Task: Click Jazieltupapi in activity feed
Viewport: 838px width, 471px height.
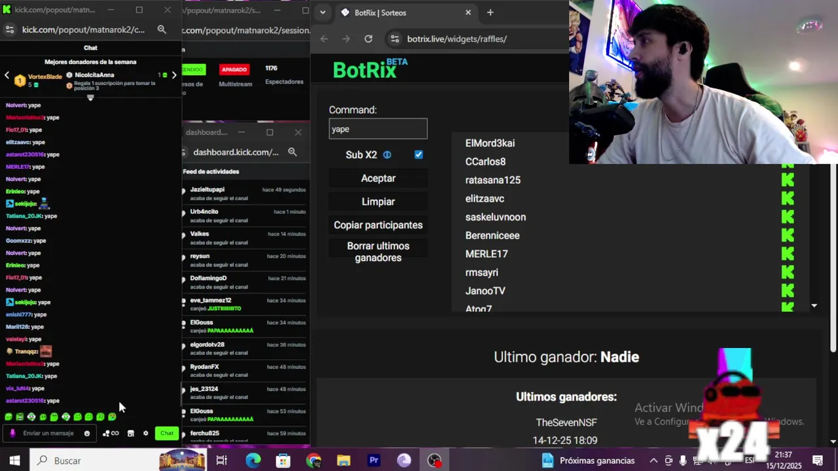Action: (207, 190)
